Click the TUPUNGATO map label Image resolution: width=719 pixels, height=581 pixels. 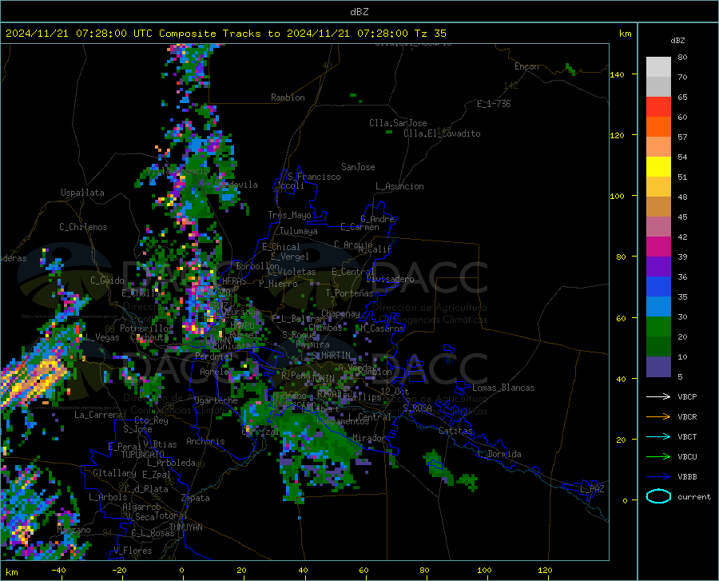[x=143, y=455]
